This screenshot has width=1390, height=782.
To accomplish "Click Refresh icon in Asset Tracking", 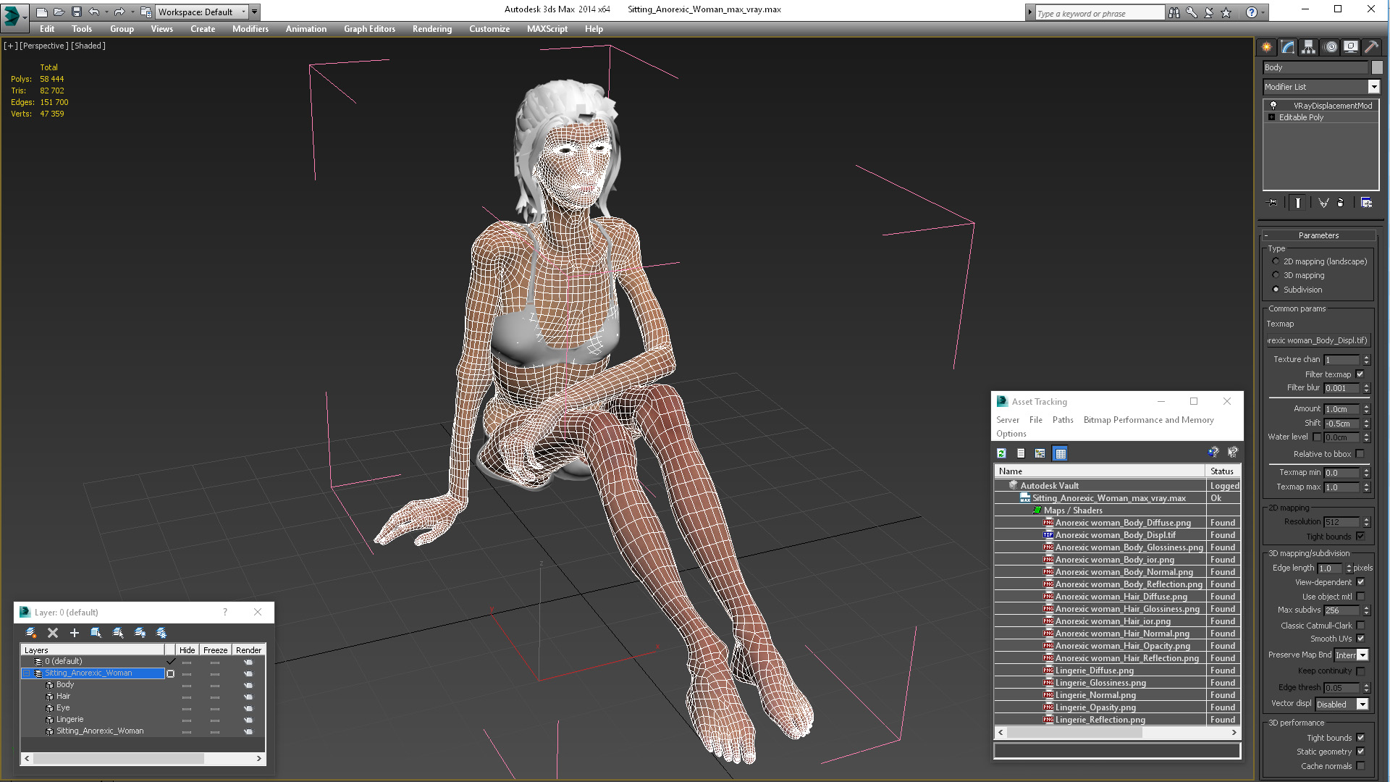I will tap(1002, 453).
